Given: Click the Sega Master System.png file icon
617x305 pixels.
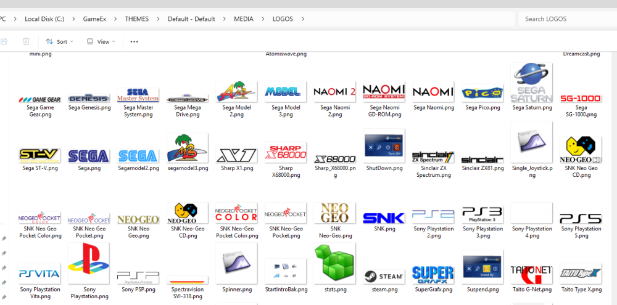Looking at the screenshot, I should (x=138, y=95).
